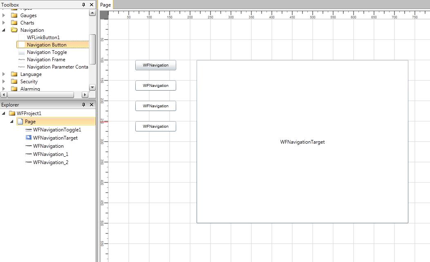Select WFNavigationTarget icon in Explorer tree

click(29, 138)
